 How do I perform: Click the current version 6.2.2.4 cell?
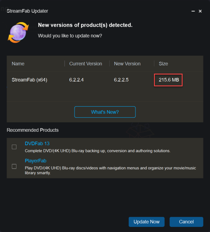pyautogui.click(x=77, y=80)
